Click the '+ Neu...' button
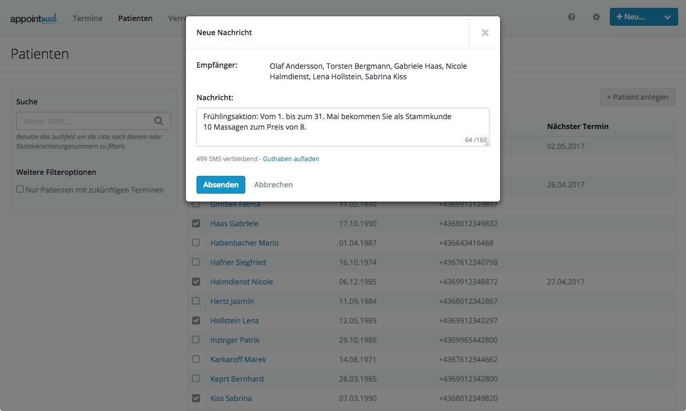This screenshot has width=686, height=411. coord(632,17)
